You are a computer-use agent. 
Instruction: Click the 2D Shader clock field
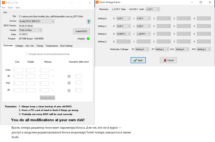(x=31, y=90)
